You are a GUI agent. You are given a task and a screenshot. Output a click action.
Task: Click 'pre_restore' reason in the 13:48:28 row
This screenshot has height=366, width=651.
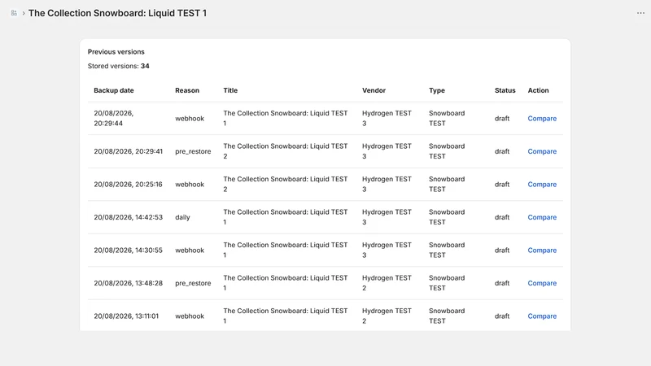click(x=193, y=283)
